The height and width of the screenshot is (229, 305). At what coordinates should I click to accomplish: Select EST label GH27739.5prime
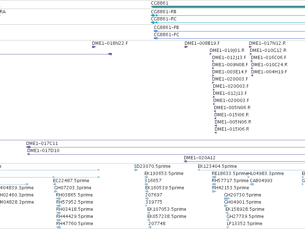point(245,216)
